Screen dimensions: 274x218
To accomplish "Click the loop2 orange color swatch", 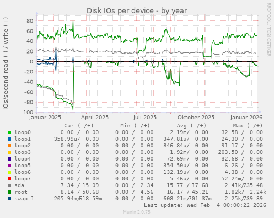I will (9, 146).
